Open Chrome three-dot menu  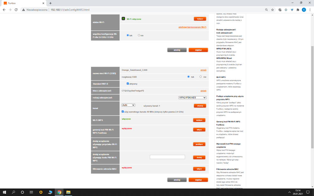click(x=310, y=10)
